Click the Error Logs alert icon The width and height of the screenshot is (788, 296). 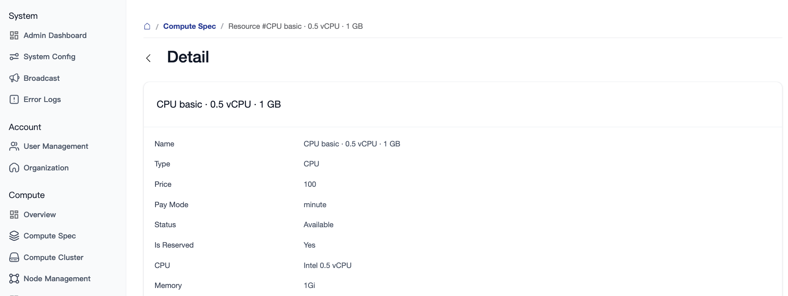(x=14, y=100)
